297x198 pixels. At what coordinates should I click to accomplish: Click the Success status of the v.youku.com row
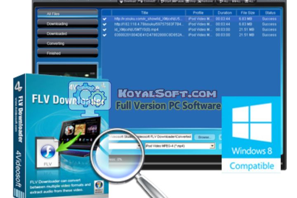coord(269,19)
